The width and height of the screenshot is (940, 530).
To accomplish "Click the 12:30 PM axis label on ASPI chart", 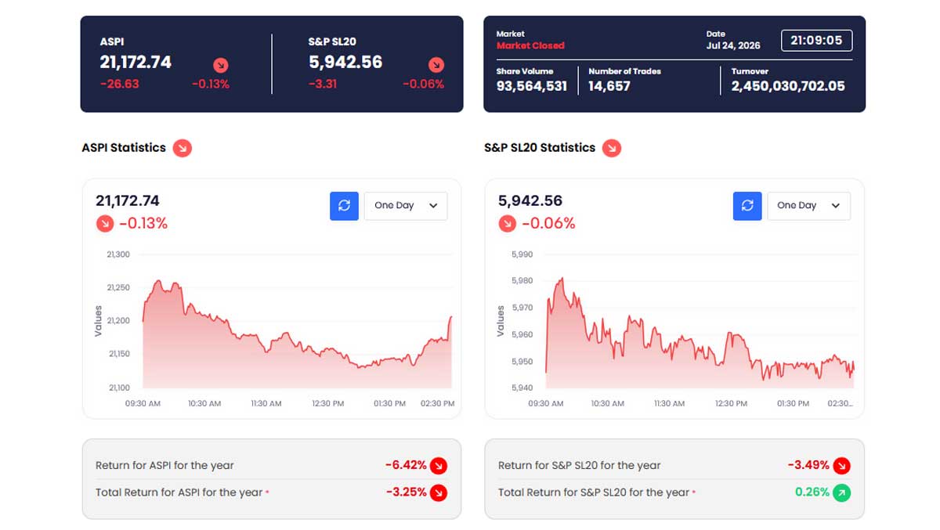I will click(327, 404).
